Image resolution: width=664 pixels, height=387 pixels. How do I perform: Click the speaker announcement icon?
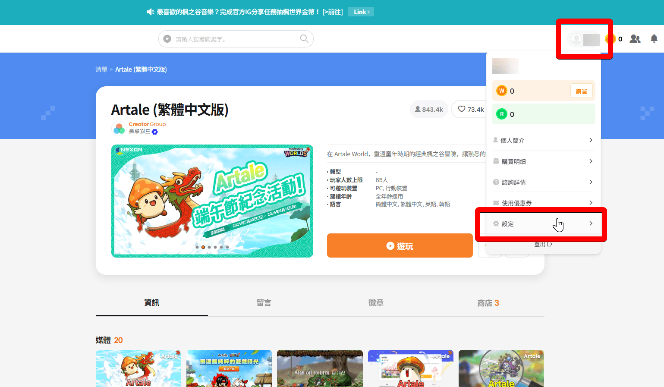tap(150, 12)
